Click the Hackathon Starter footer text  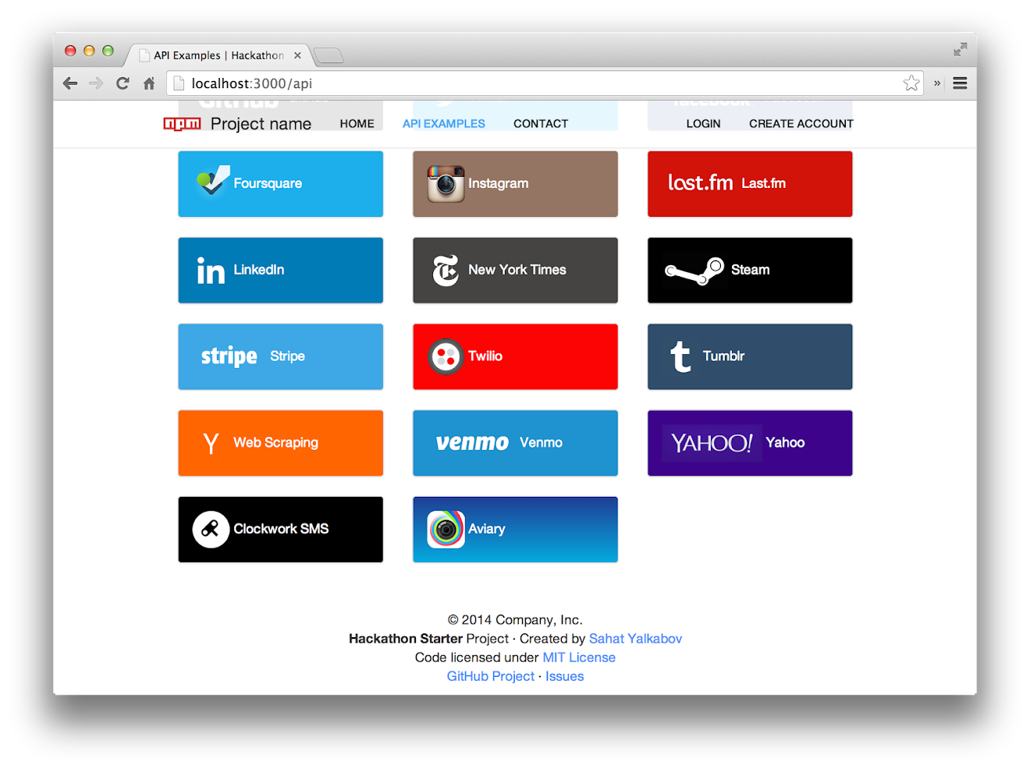tap(406, 639)
